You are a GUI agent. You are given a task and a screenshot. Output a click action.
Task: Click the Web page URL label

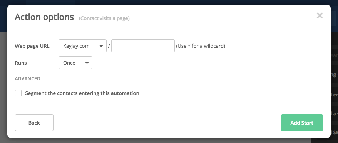[x=32, y=46]
